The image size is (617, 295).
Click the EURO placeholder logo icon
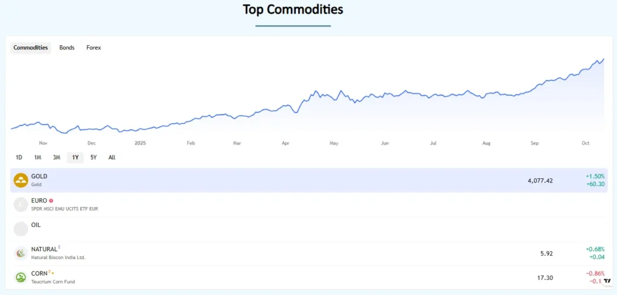pos(21,204)
